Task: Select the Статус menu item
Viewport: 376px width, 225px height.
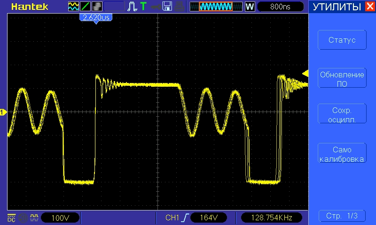Action: (341, 40)
